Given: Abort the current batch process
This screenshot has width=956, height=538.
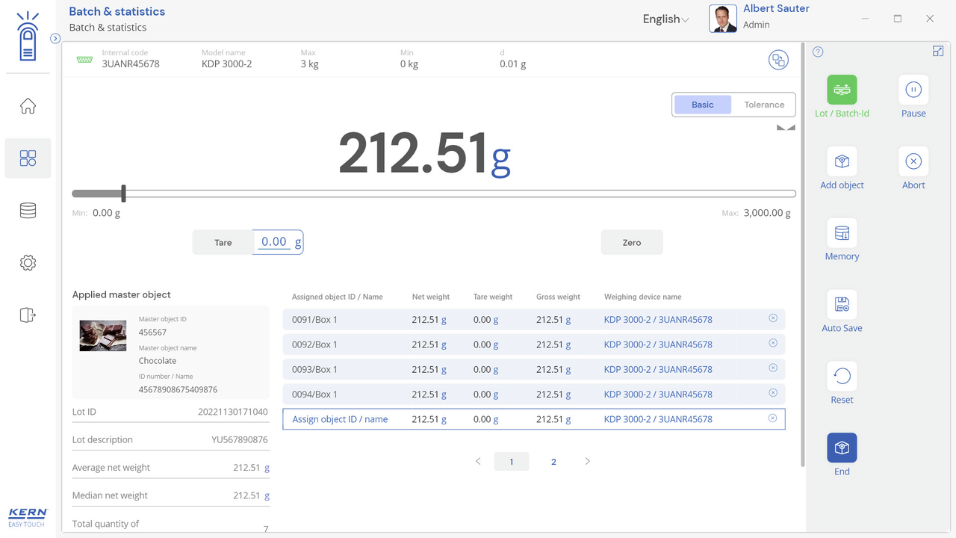Looking at the screenshot, I should (x=913, y=161).
